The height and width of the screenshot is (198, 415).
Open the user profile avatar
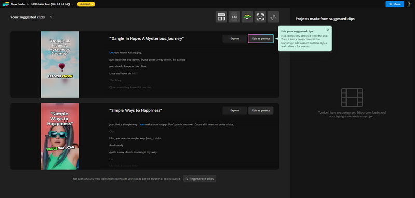tap(409, 4)
